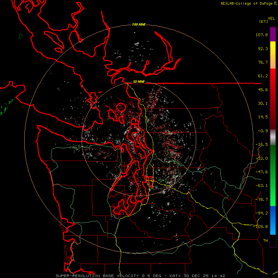The image size is (278, 278).
Task: Select the -94.2 velocity scale label
Action: point(262,213)
